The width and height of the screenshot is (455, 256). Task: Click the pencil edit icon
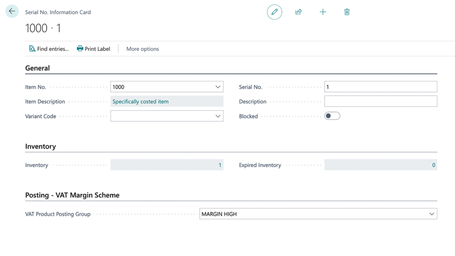[x=274, y=12]
